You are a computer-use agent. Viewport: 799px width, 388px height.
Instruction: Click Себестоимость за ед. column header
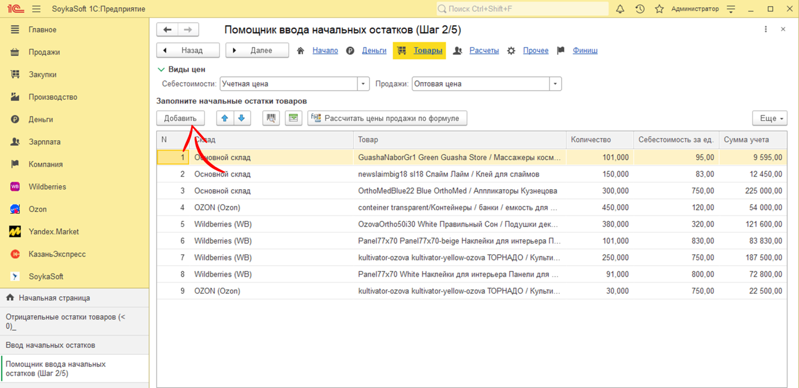(x=676, y=140)
